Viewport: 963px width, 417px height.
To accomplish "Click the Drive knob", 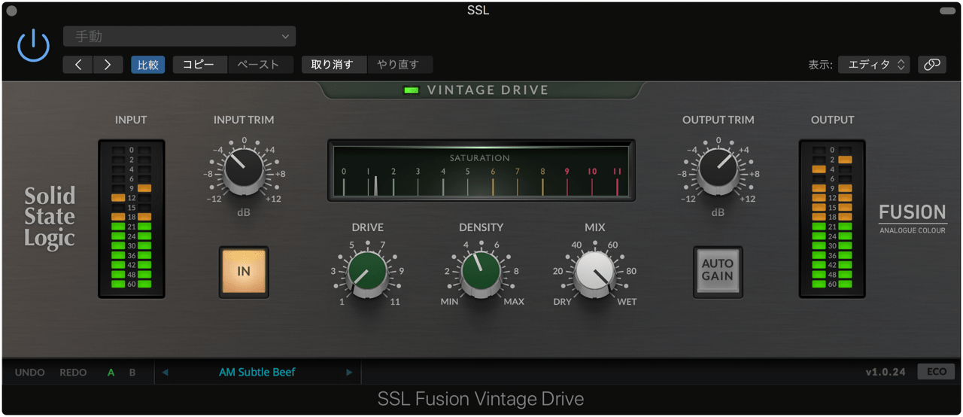I will coord(368,271).
